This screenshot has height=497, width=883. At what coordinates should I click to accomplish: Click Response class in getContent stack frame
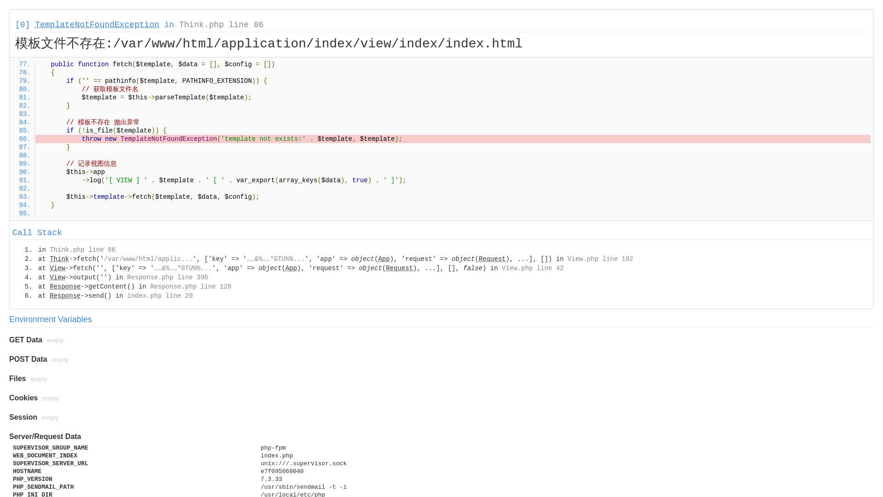(65, 287)
